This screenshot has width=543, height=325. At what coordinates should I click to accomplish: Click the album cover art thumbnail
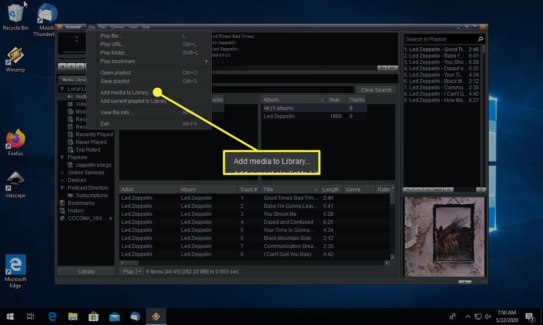pyautogui.click(x=444, y=237)
